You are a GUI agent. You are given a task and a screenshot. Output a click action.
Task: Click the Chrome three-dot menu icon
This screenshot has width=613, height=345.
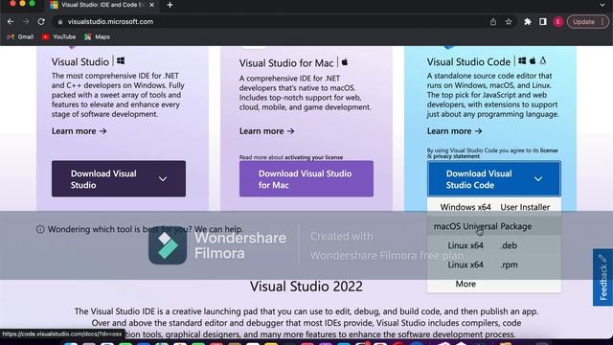[x=602, y=22]
